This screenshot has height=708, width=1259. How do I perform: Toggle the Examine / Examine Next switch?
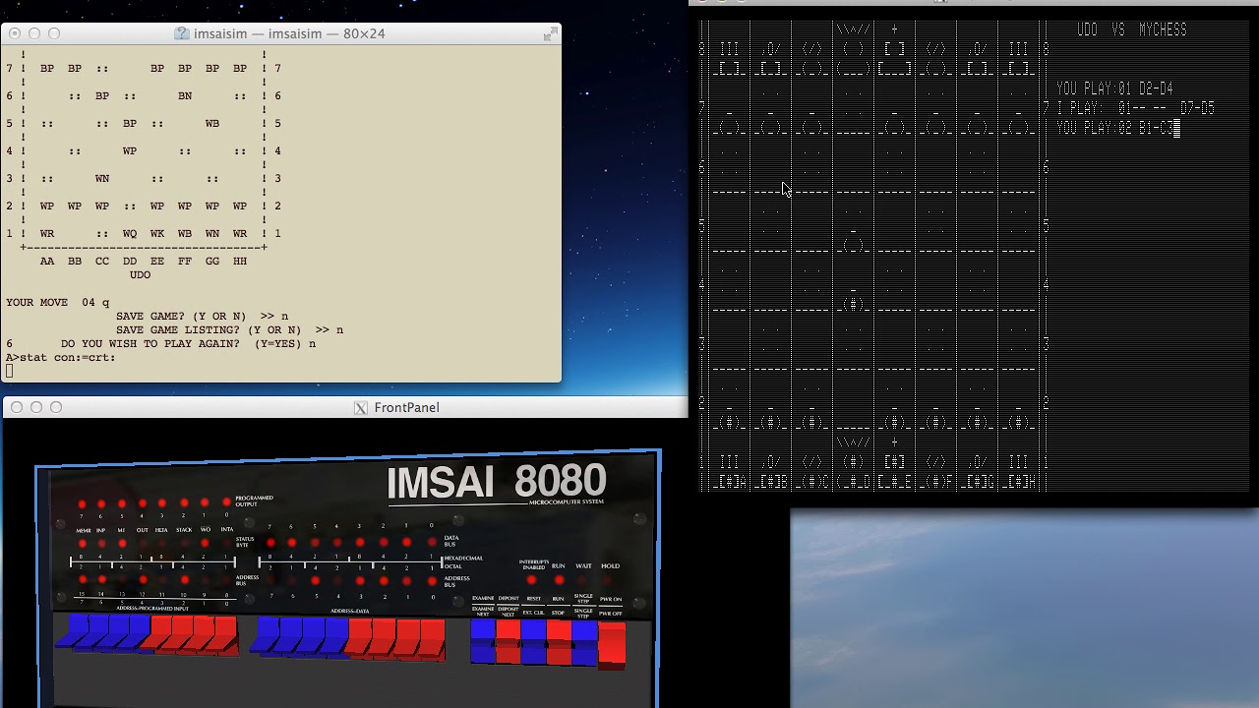tap(482, 641)
